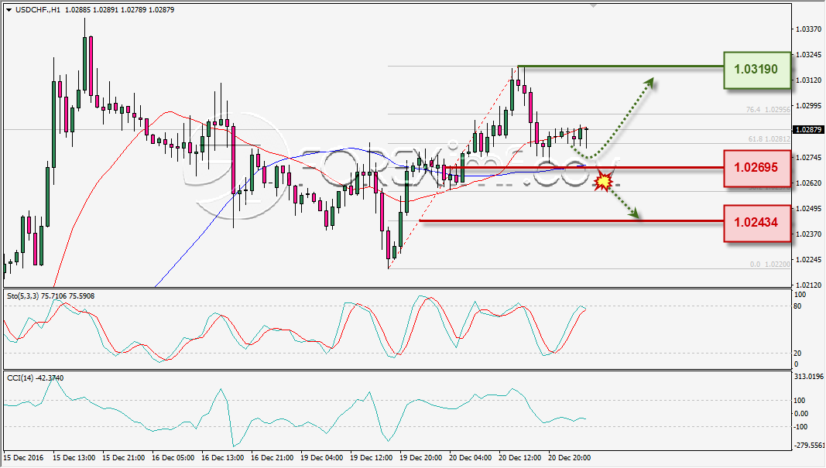Click time axis label 15 Dec 21:00

(x=123, y=458)
